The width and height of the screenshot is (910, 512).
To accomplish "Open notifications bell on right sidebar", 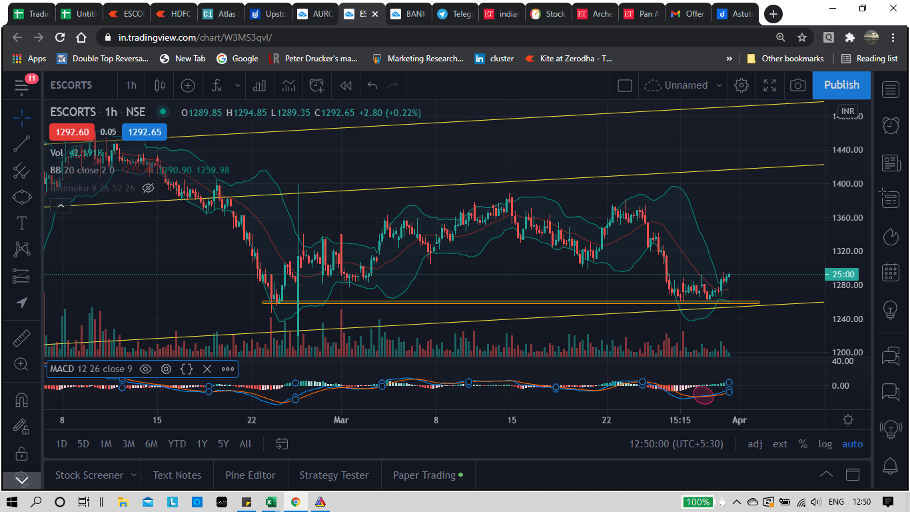I will point(891,465).
